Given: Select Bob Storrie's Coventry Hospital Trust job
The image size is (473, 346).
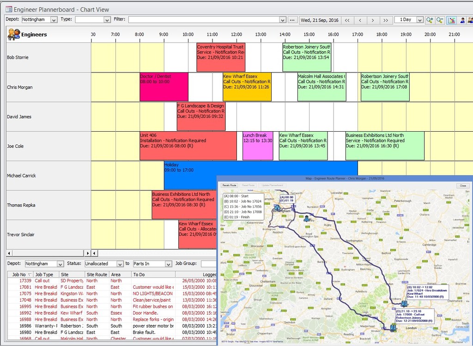Looking at the screenshot, I should 220,57.
